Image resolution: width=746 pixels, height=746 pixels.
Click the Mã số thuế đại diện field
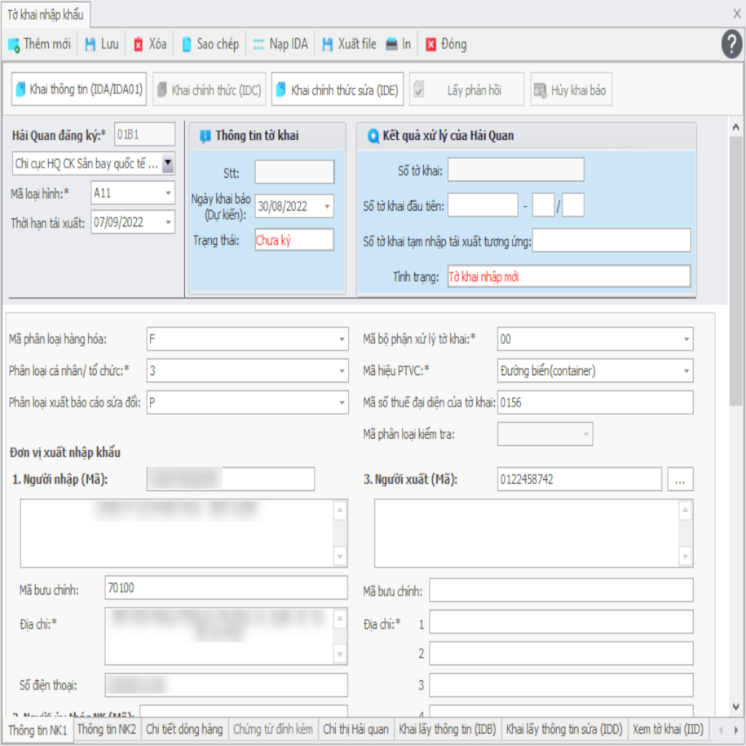[x=594, y=402]
